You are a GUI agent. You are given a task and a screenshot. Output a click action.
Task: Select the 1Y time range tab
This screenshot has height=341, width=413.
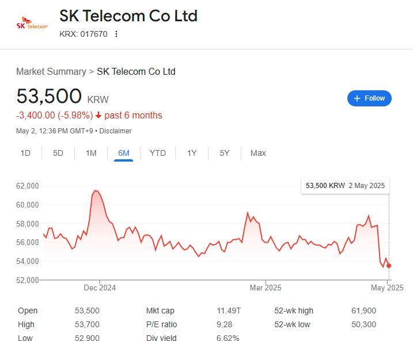[192, 153]
